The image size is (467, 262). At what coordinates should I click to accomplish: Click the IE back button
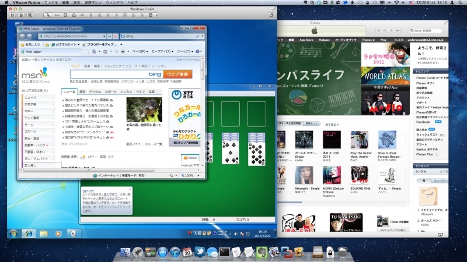click(x=22, y=36)
